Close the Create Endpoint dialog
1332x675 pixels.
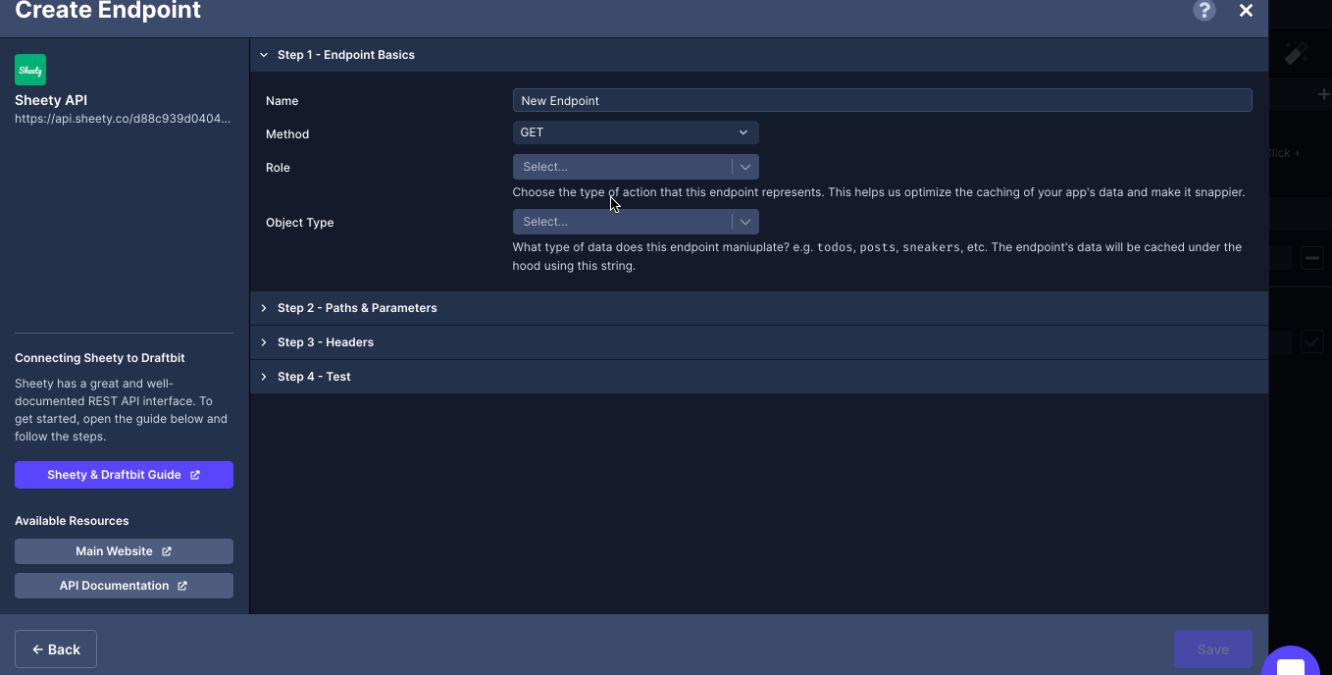click(x=1246, y=11)
